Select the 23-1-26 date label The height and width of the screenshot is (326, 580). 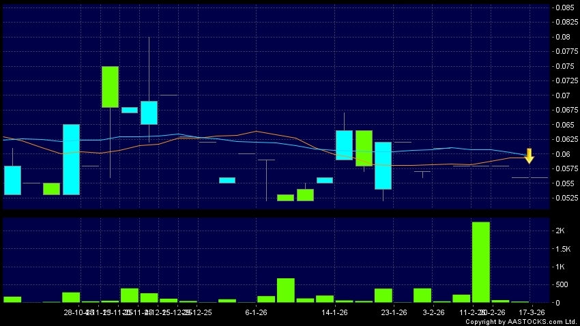point(394,312)
